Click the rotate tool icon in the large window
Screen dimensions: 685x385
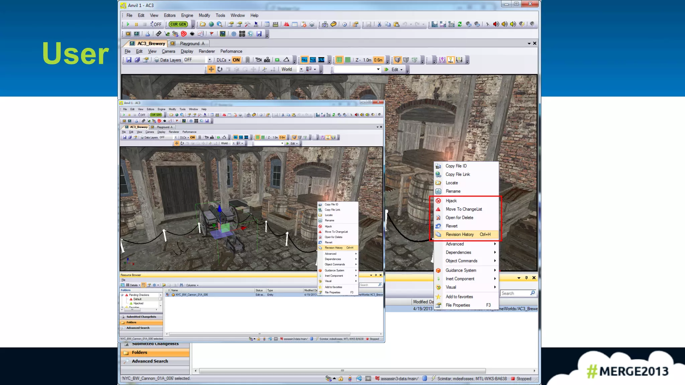coord(220,69)
